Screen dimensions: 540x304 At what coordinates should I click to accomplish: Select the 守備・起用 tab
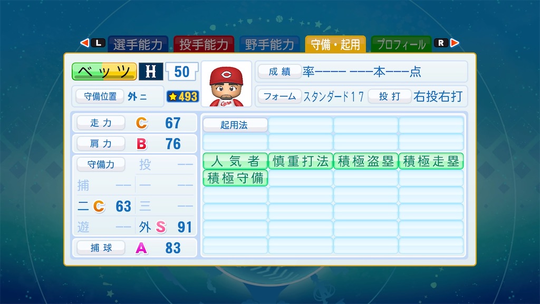(x=335, y=44)
